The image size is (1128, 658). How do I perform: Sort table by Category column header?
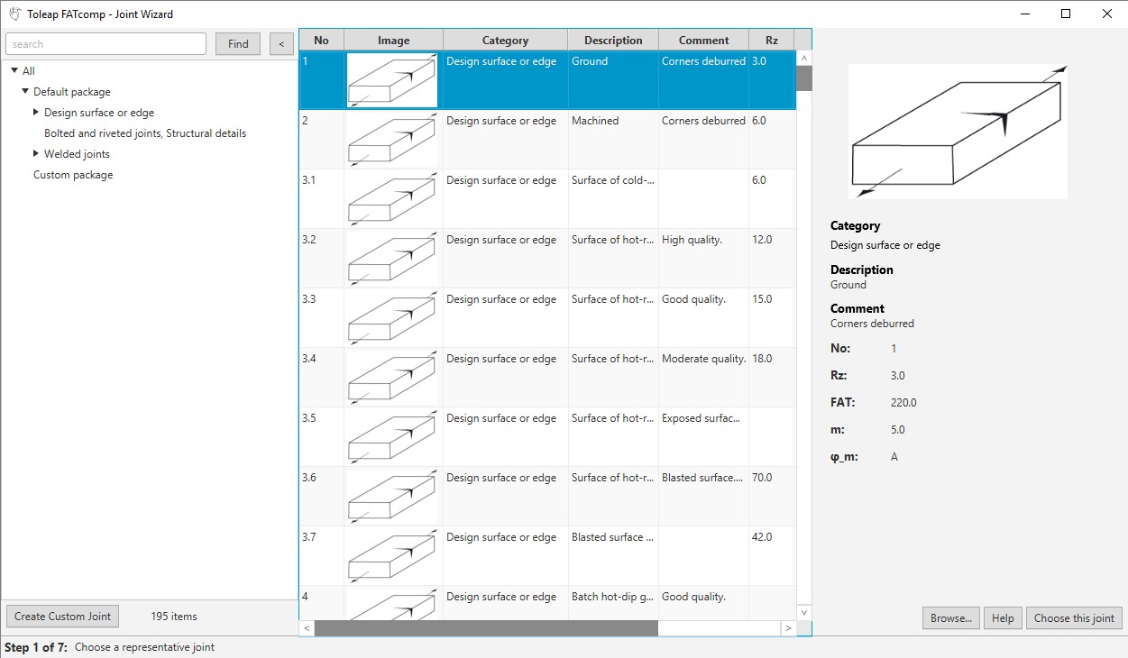[505, 41]
